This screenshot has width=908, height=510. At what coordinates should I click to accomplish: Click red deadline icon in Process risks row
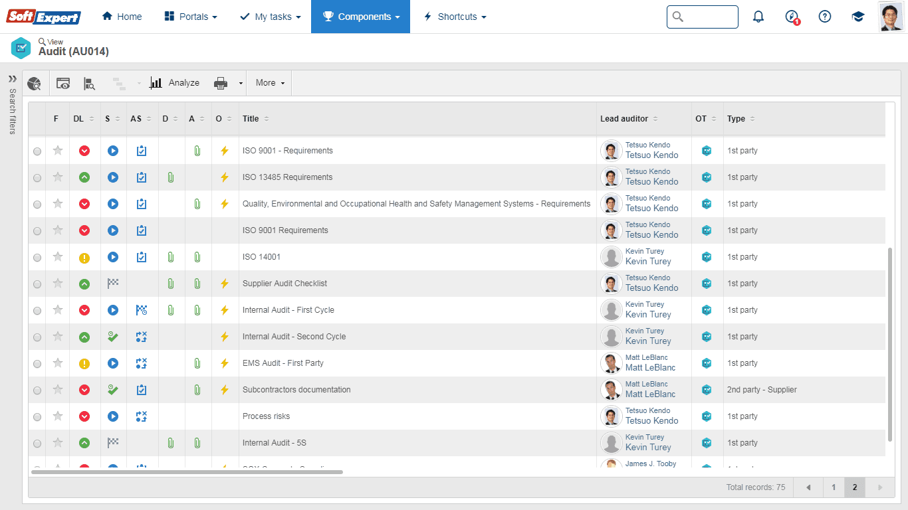pos(84,416)
